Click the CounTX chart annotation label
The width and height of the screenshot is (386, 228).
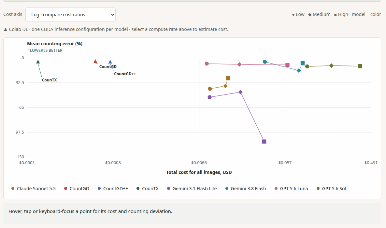(49, 80)
